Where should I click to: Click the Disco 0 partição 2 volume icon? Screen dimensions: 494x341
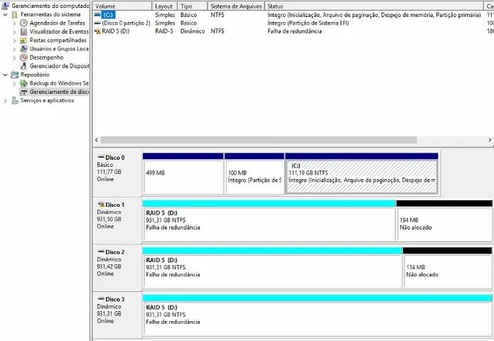[97, 23]
